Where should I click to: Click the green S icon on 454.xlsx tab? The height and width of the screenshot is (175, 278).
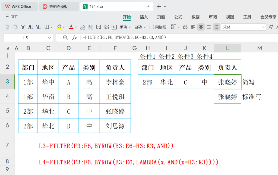coord(85,7)
